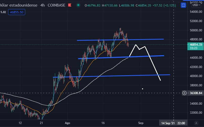The width and height of the screenshot is (204, 127).
Task: Click the 50000.00 price axis label
Action: tap(196, 30)
